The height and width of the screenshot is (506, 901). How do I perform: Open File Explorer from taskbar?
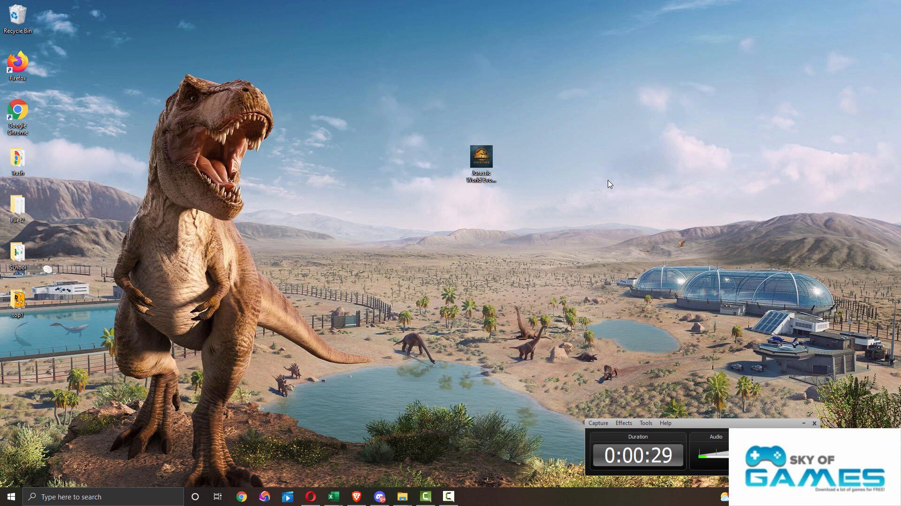click(402, 497)
